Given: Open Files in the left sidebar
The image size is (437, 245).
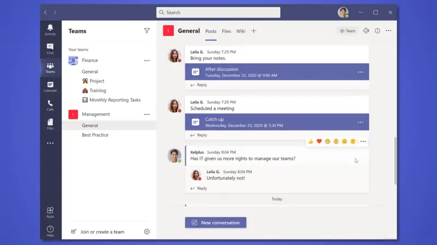Looking at the screenshot, I should (x=50, y=124).
